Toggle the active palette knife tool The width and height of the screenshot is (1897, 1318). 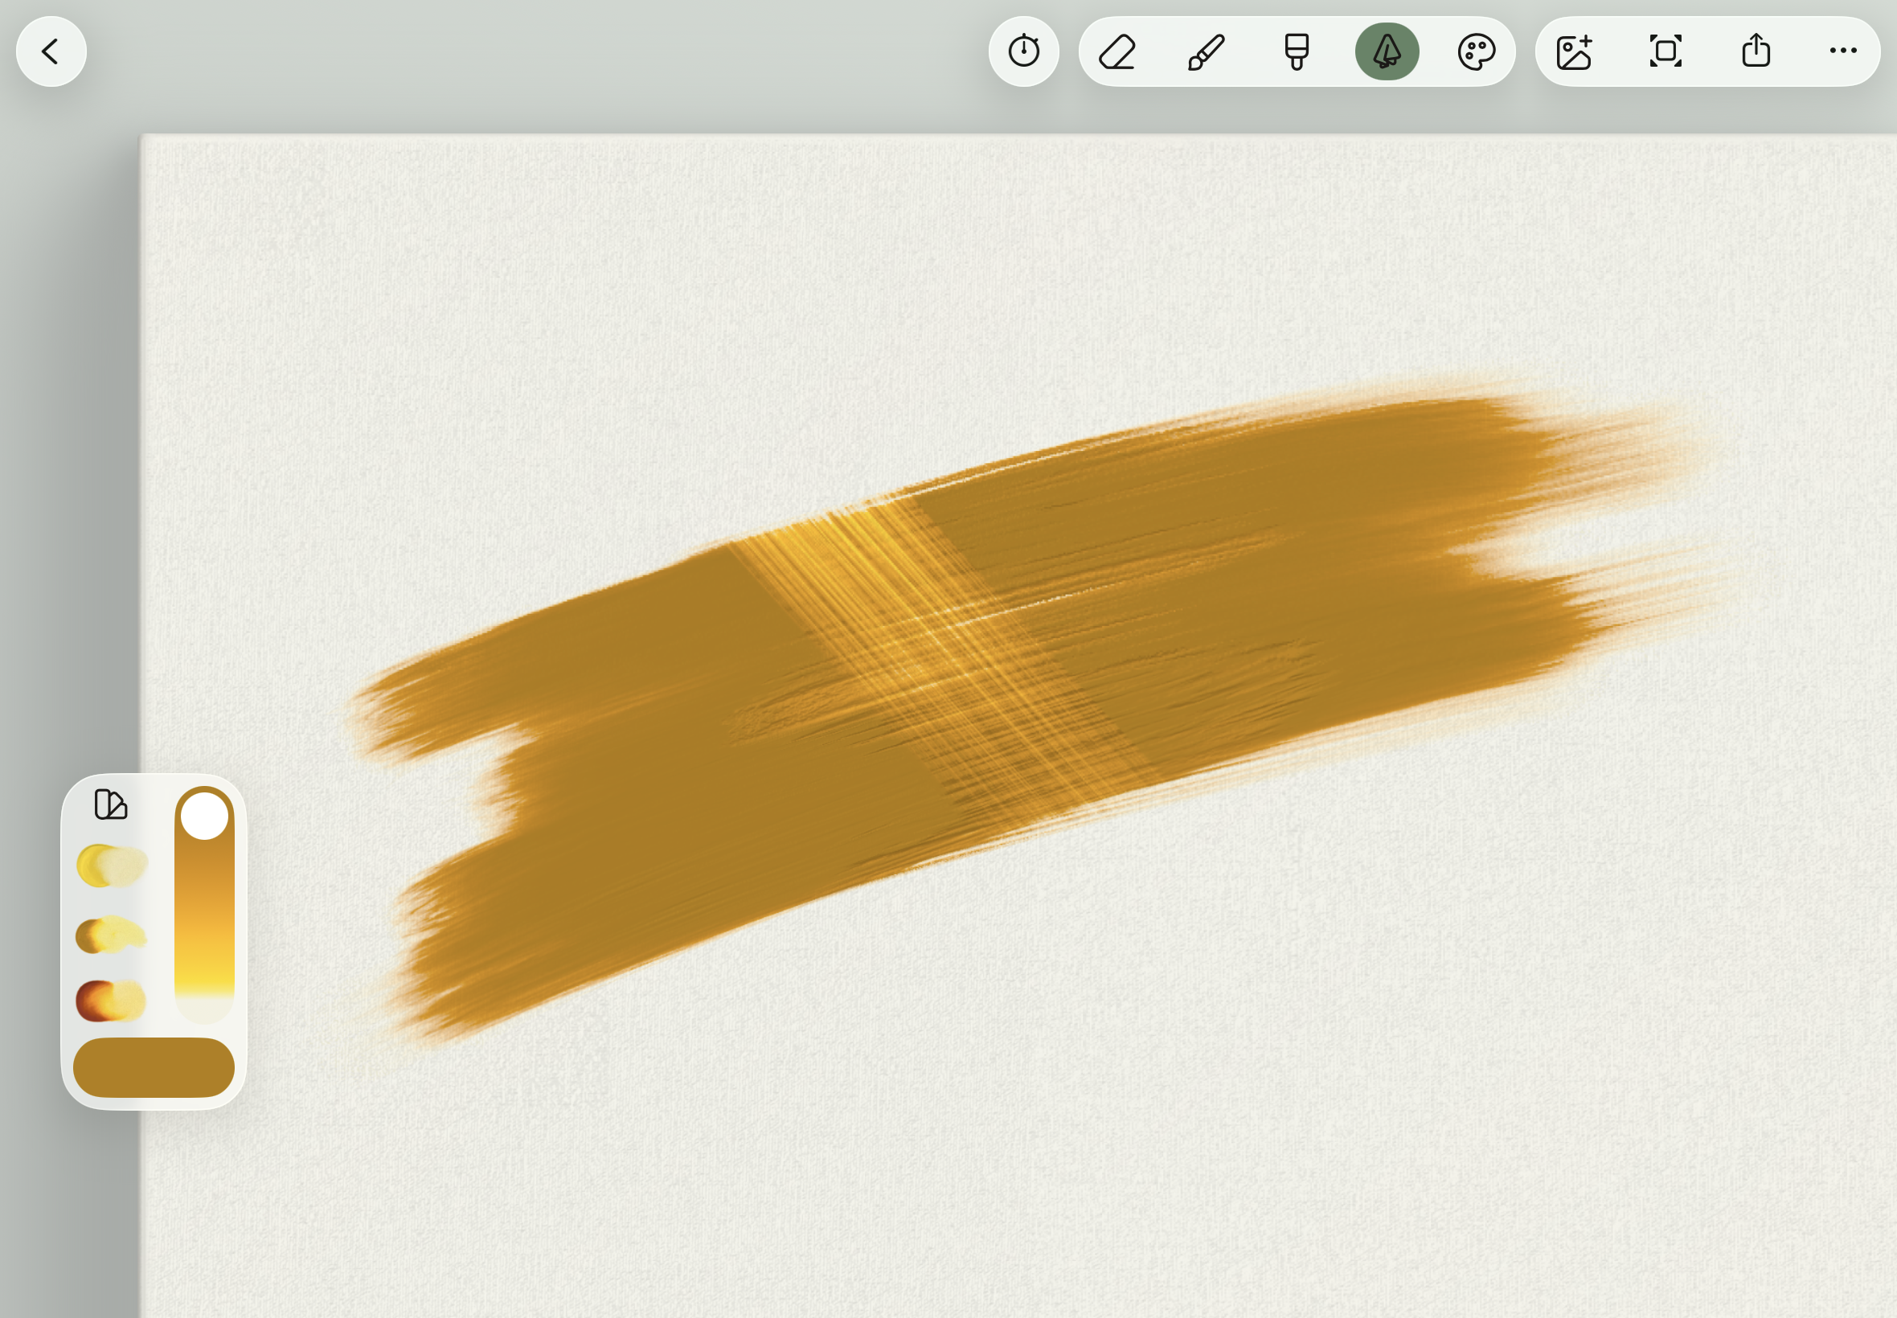[x=1387, y=52]
